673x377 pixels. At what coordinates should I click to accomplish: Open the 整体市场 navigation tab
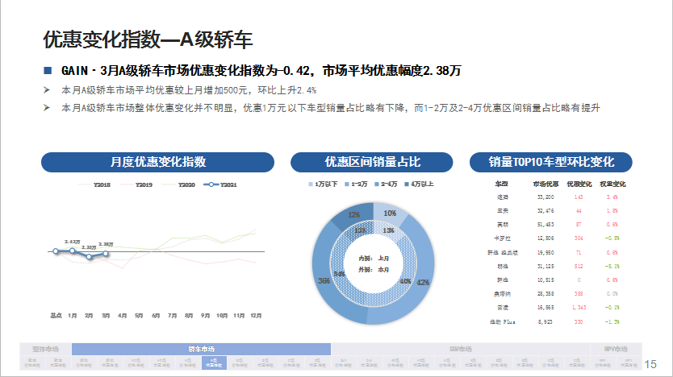pyautogui.click(x=45, y=349)
